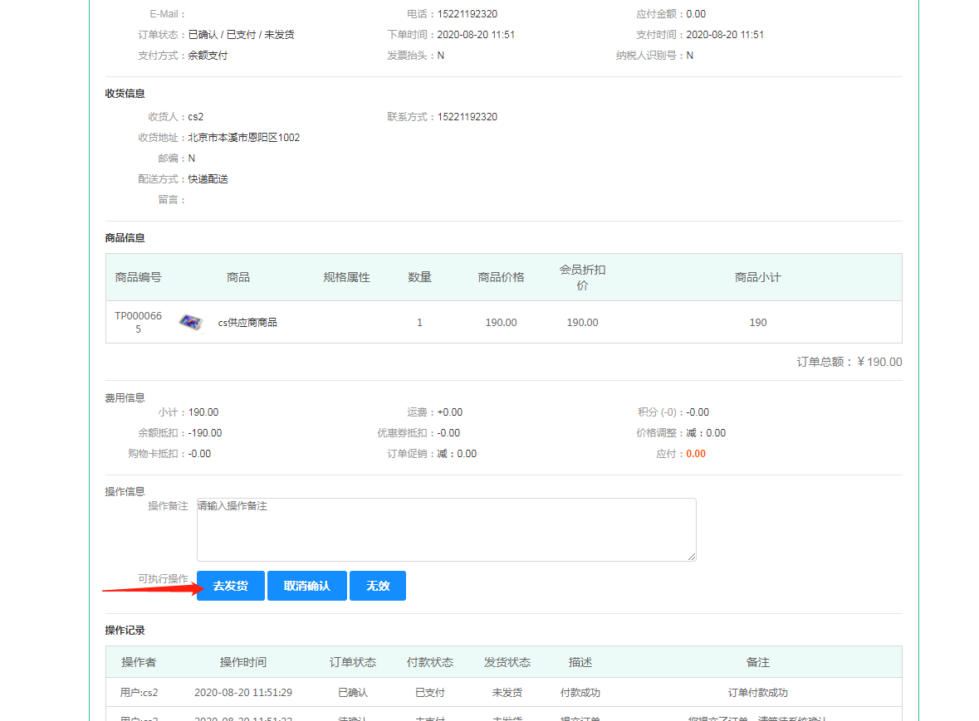
Task: Focus the 操作备注 remark text area
Action: pyautogui.click(x=446, y=529)
